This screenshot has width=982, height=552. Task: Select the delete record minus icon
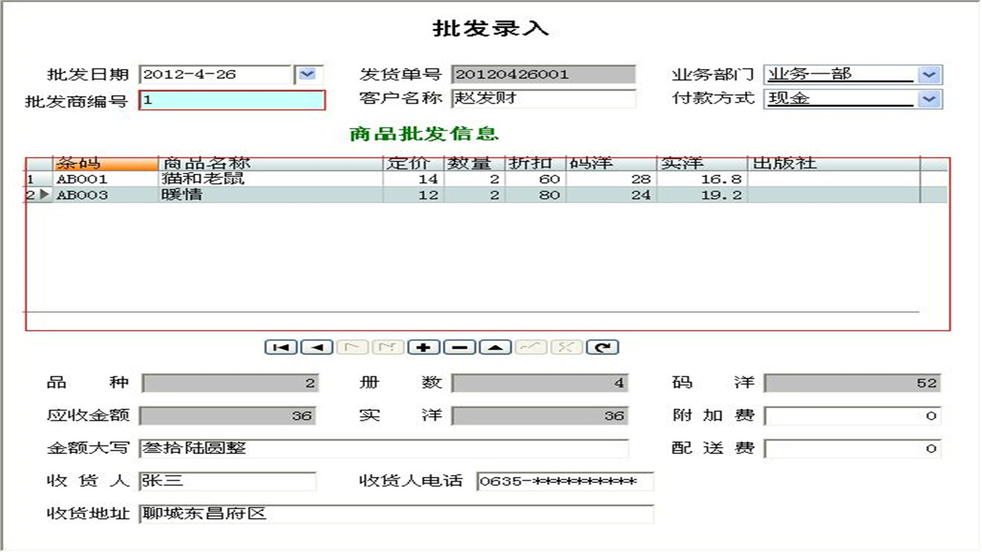point(459,347)
